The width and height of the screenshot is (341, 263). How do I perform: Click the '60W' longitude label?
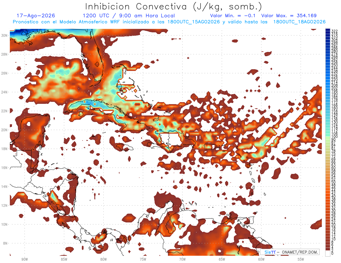click(261, 259)
